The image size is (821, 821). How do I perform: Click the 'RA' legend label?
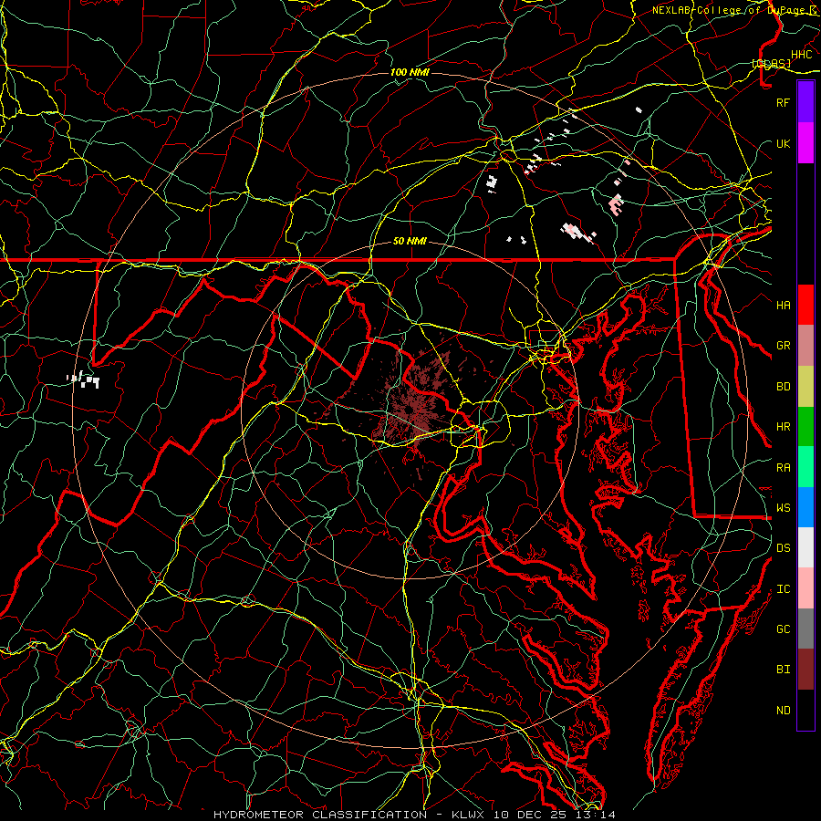(783, 468)
